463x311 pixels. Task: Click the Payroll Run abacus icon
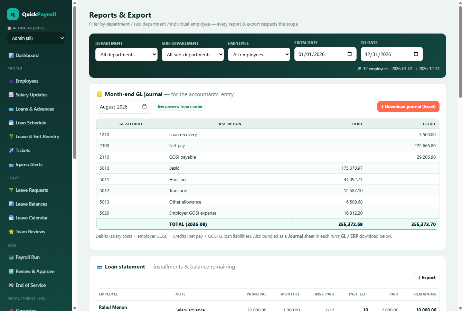pos(11,257)
